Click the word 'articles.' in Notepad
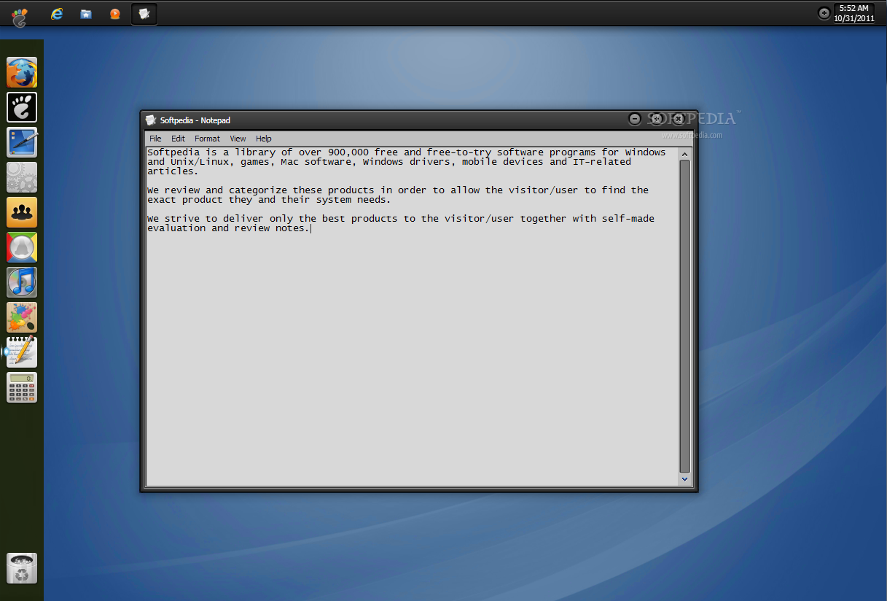Viewport: 887px width, 601px height. pos(173,171)
